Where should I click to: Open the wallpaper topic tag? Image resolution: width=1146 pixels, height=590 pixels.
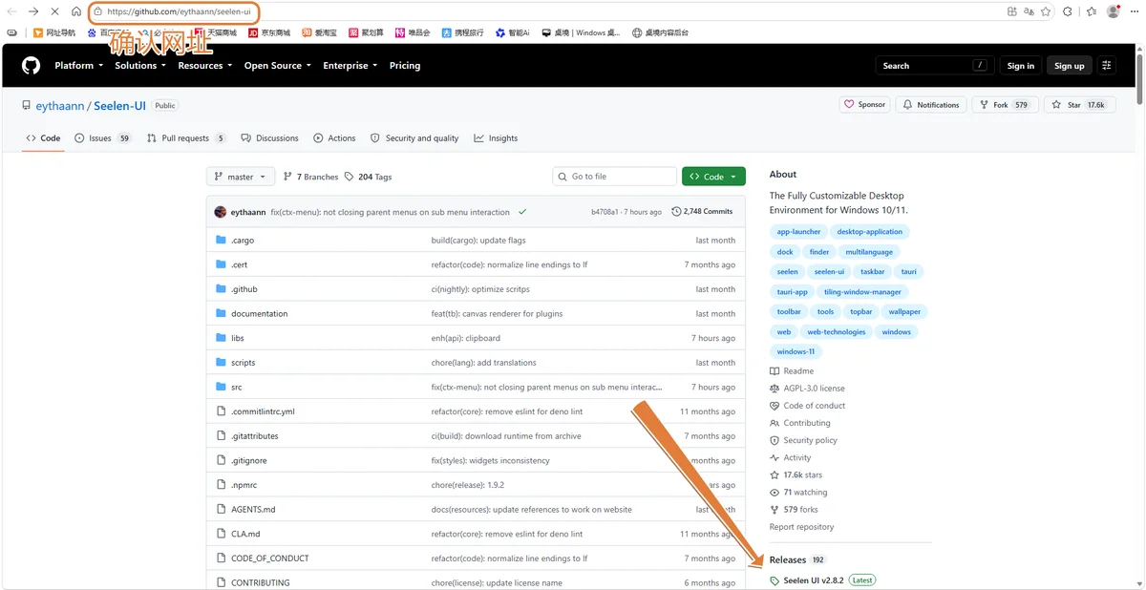(904, 311)
